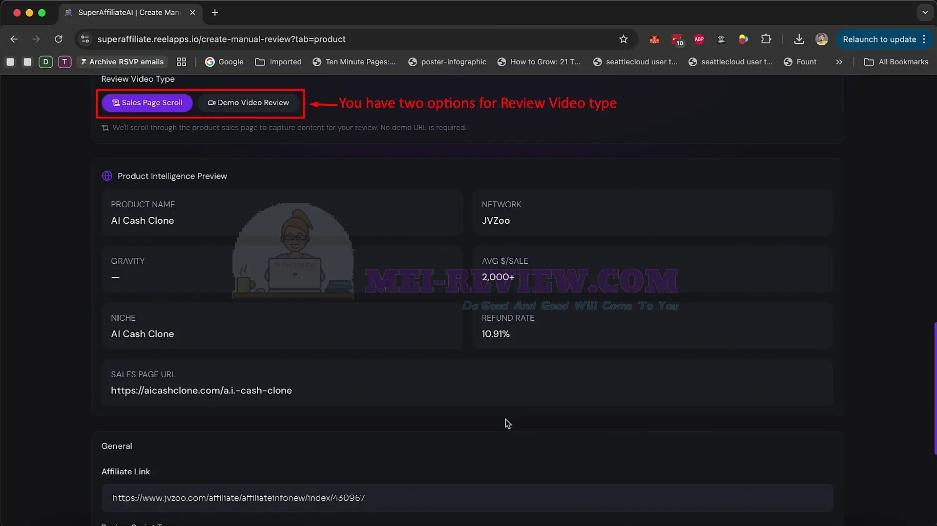Click the browser back arrow

click(x=14, y=39)
